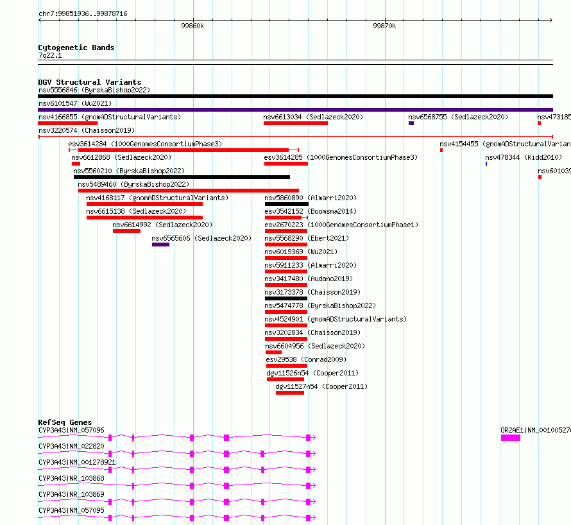The width and height of the screenshot is (571, 525).
Task: Click esv3614284 (1000GenomesConsortiumPhase3) label
Action: [x=145, y=144]
